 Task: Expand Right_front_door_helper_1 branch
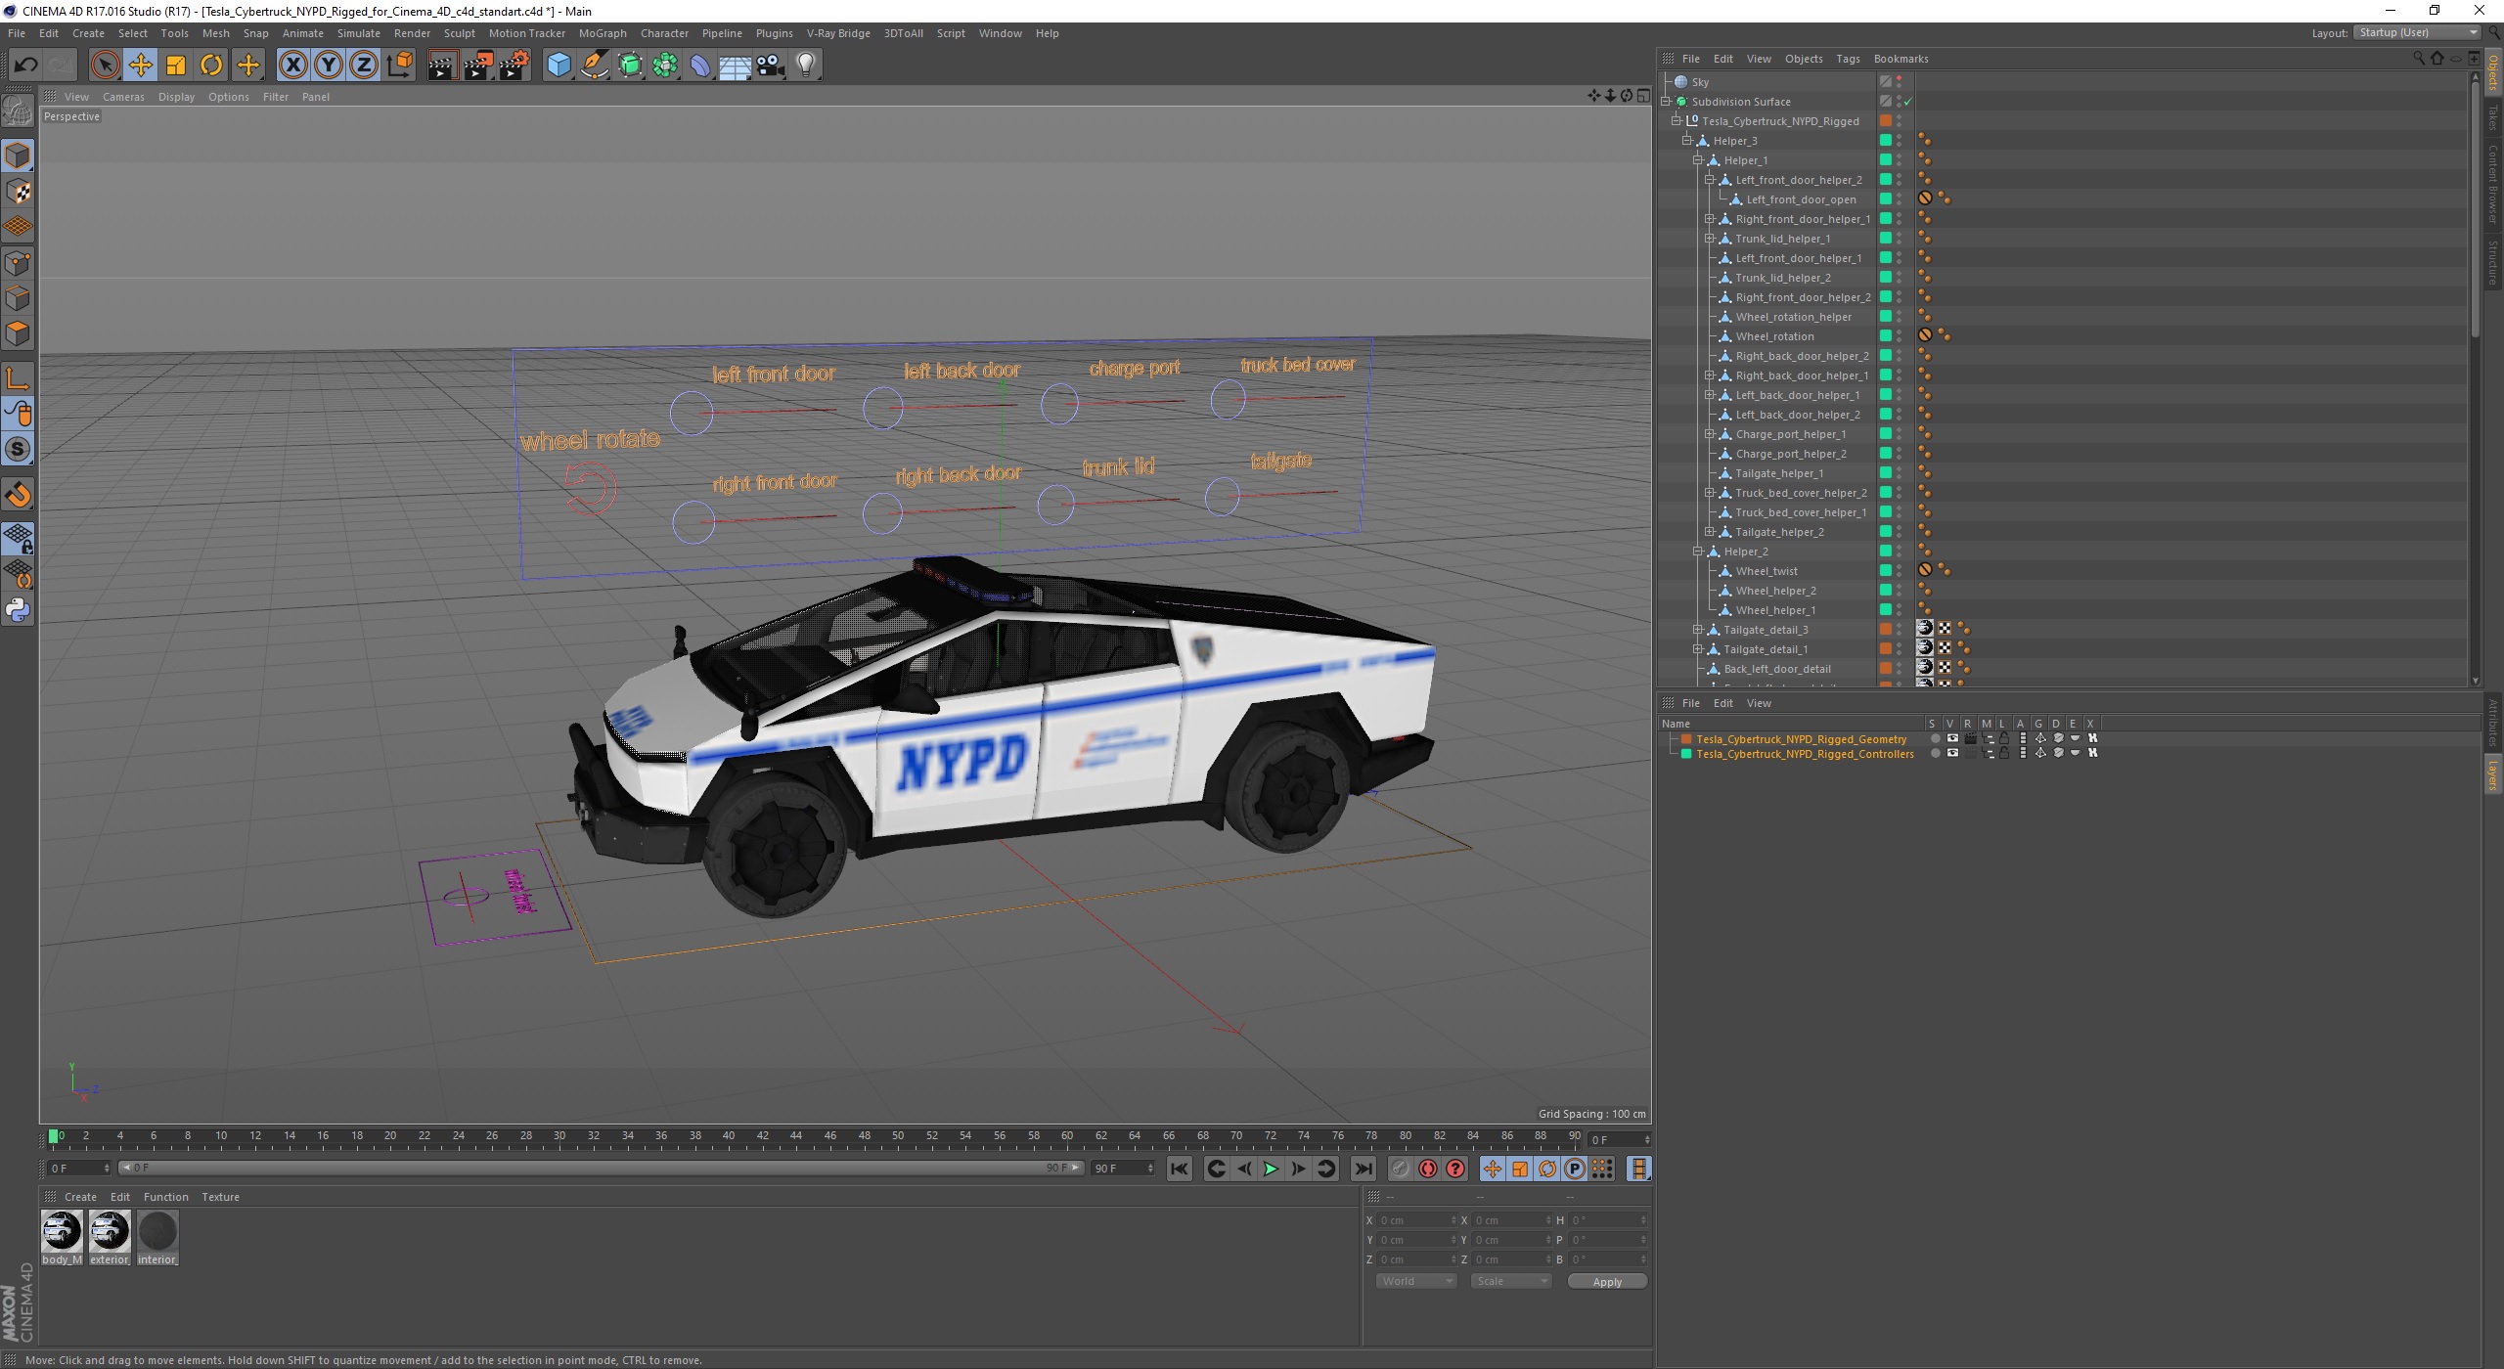click(x=1710, y=218)
